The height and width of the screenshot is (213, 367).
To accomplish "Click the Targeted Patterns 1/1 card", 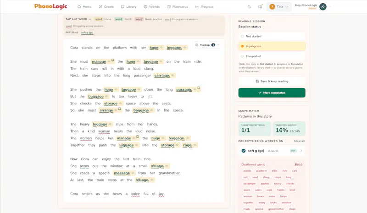I will 255,129.
